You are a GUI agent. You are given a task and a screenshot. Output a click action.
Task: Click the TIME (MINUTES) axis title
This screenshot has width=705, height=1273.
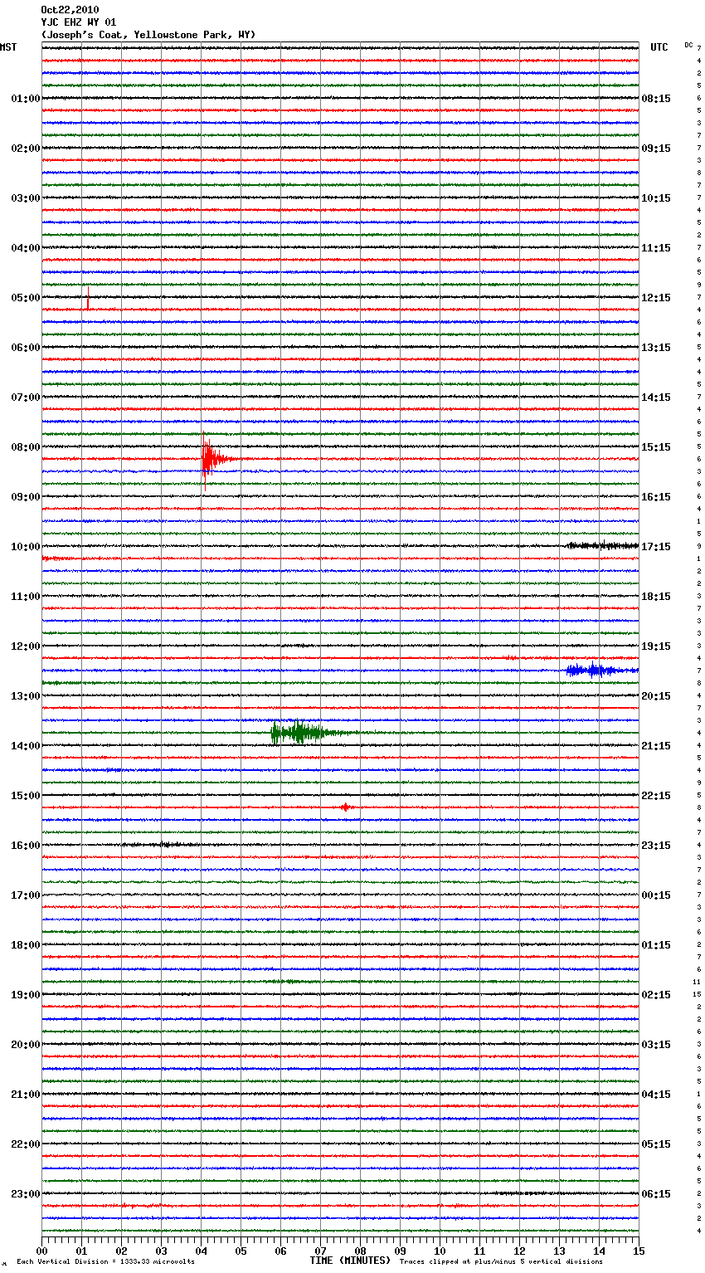[350, 1261]
